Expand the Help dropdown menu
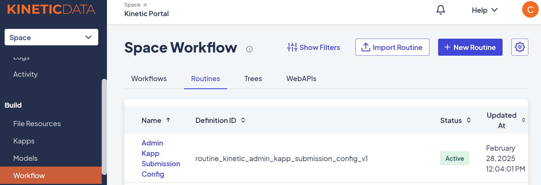Screen dimensions: 541x185 [x=485, y=10]
